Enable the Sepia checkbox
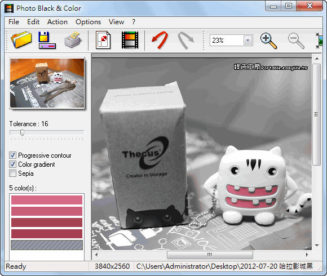The height and width of the screenshot is (276, 327). pyautogui.click(x=12, y=173)
